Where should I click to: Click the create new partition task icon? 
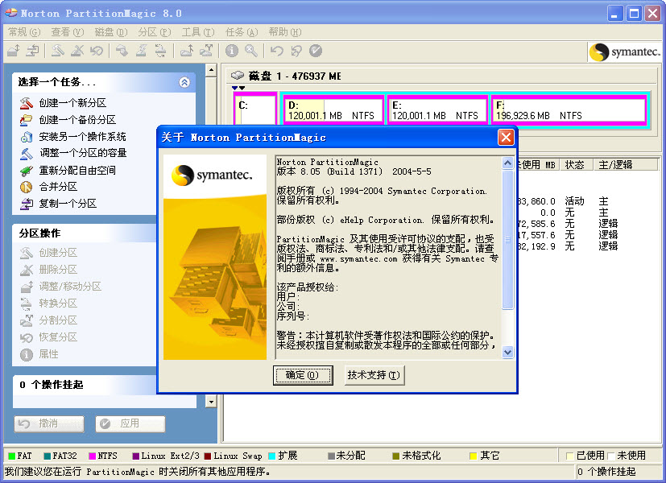[x=27, y=103]
